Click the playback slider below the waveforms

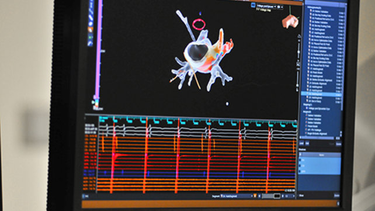click(271, 196)
